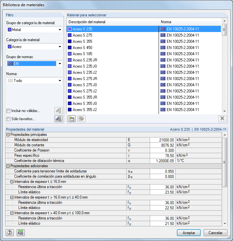Click the Límite elástico value 22.50

(x=163, y=208)
